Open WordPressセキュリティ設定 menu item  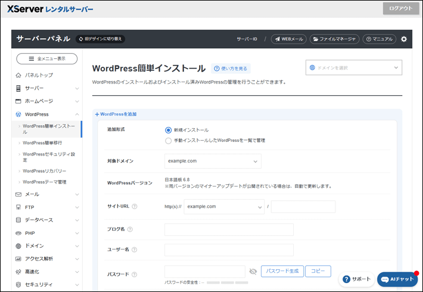(x=48, y=157)
